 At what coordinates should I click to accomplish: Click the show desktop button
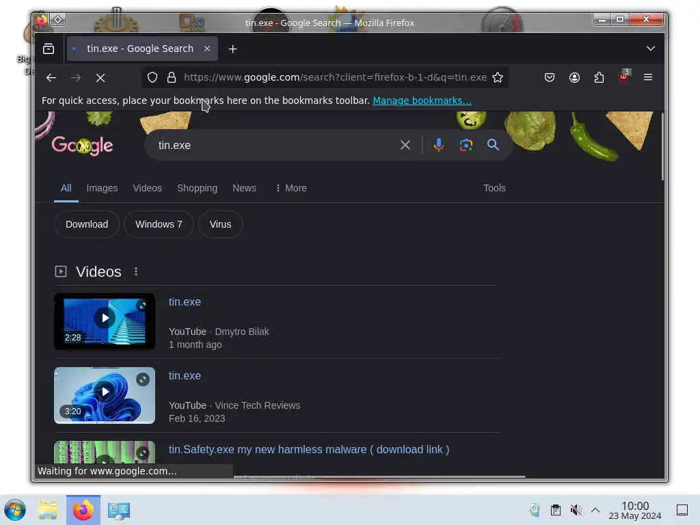(682, 510)
